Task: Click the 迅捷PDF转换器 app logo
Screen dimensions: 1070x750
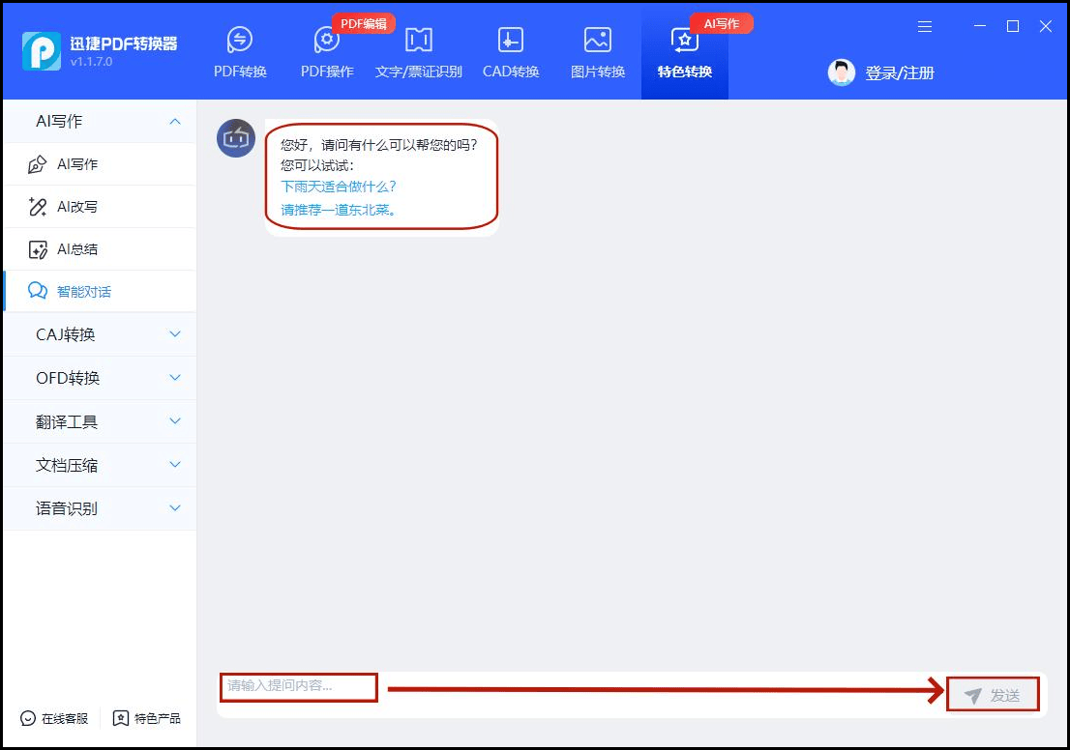Action: coord(42,51)
